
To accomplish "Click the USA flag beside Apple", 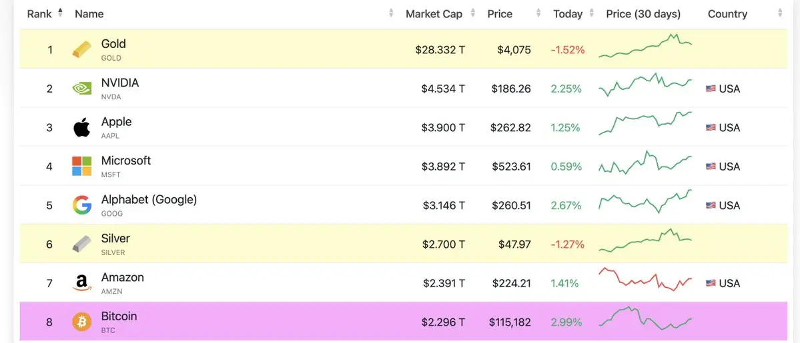I will (711, 127).
